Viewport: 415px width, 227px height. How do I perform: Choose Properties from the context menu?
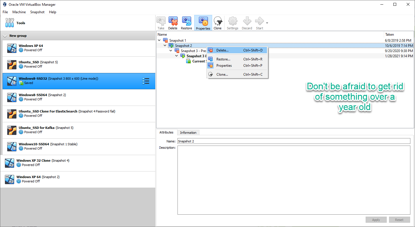(x=237, y=66)
